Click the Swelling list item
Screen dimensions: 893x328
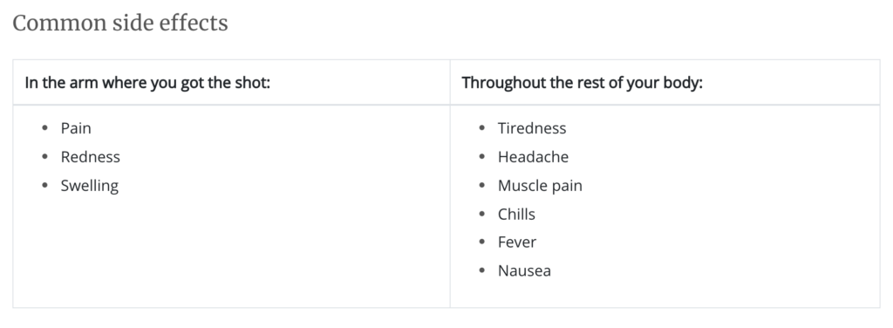coord(90,186)
